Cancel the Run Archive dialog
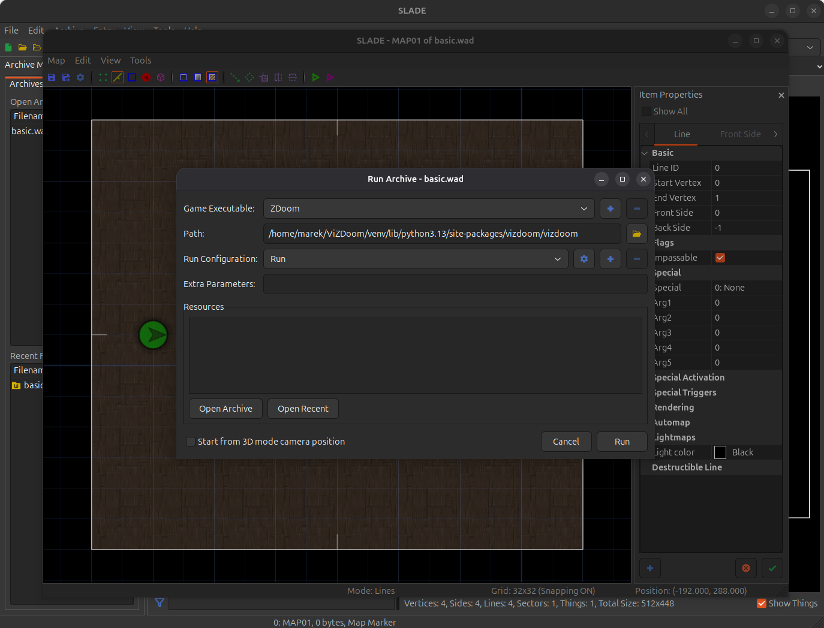824x628 pixels. pos(566,442)
